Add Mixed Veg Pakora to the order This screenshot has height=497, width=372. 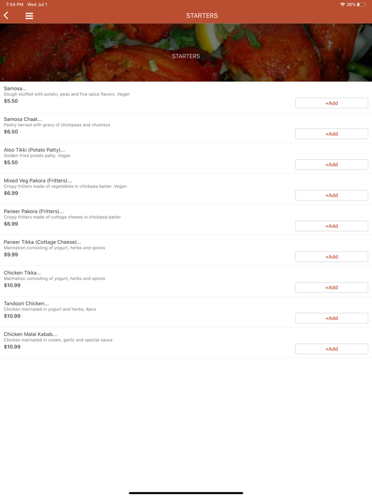point(331,195)
